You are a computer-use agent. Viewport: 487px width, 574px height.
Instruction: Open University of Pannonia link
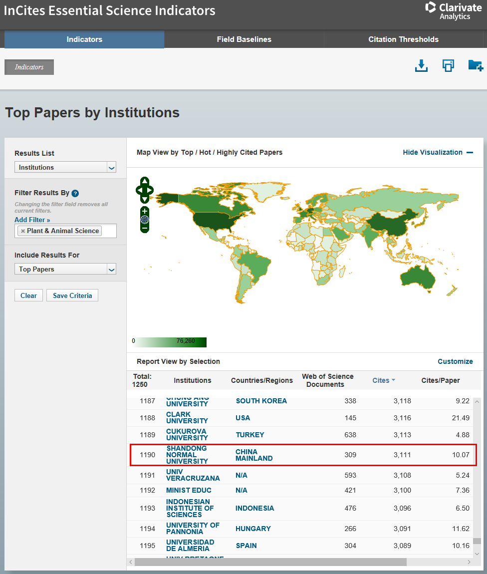click(193, 528)
